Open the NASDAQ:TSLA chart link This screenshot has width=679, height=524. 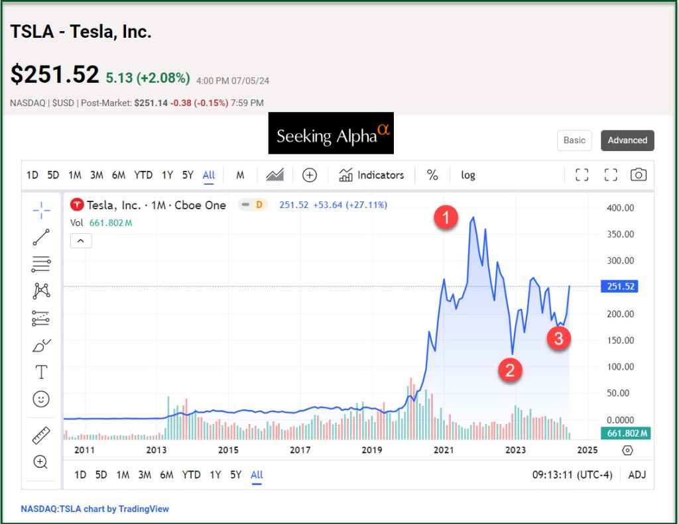[95, 509]
